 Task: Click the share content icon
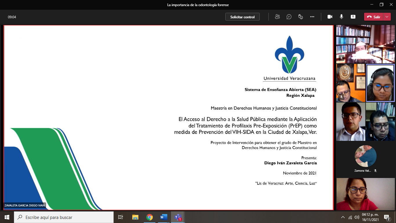point(353,17)
